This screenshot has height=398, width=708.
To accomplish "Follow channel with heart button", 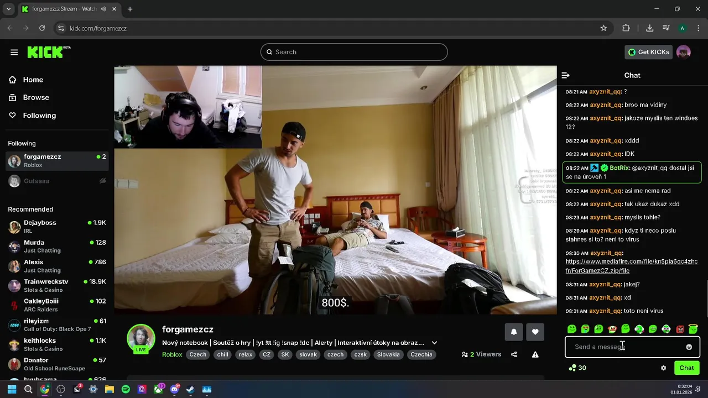I will (535, 332).
